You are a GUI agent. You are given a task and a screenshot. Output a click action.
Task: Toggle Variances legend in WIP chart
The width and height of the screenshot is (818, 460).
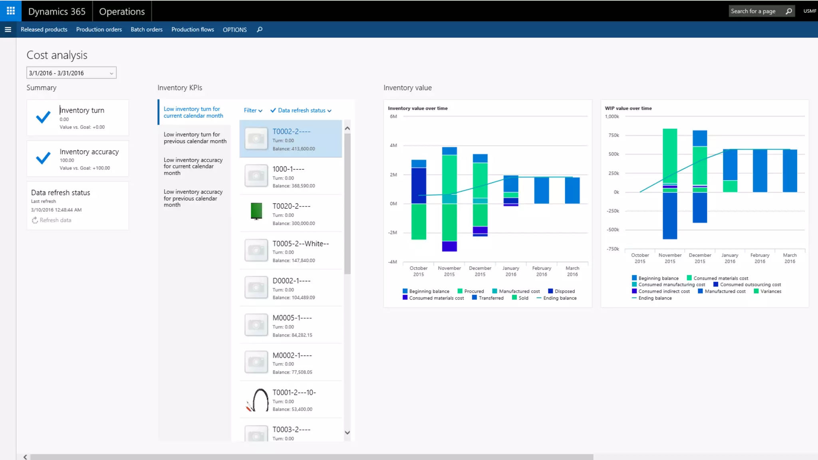click(770, 291)
